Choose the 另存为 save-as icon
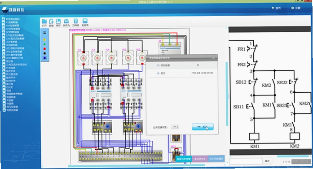 pos(66,22)
